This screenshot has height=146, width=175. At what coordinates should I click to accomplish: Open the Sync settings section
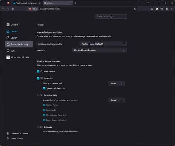coord(19,51)
